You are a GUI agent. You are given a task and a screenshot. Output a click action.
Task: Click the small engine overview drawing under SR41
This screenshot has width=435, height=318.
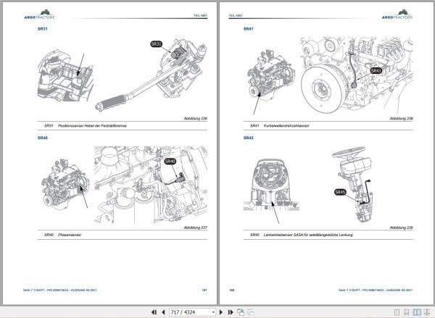(270, 75)
